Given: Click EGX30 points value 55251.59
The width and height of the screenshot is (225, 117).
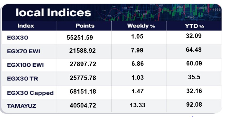Looking at the screenshot, I should [80, 38].
